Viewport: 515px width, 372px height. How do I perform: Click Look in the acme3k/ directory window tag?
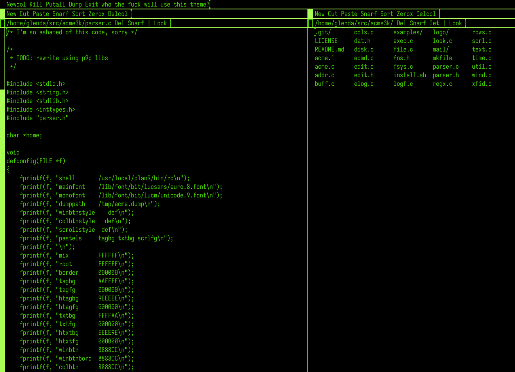(x=456, y=23)
